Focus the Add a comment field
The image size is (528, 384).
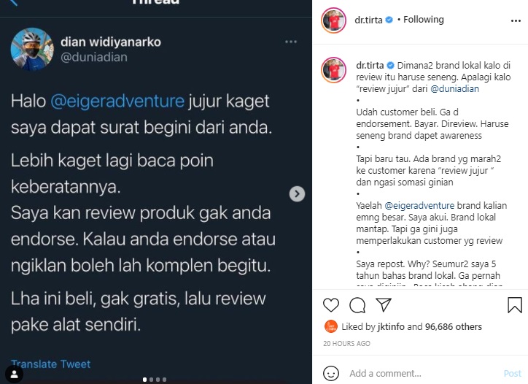coord(422,374)
